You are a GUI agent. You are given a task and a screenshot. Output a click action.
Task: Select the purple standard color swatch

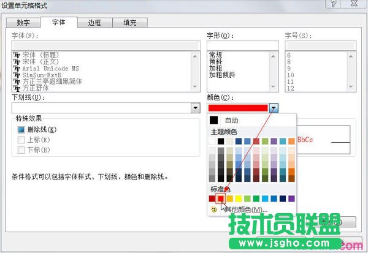click(x=291, y=198)
